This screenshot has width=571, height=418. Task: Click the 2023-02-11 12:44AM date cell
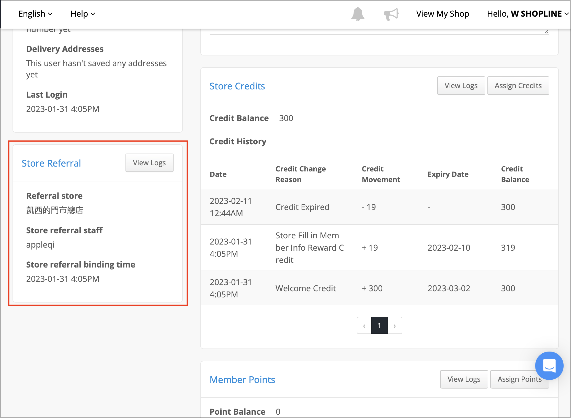[x=231, y=207]
